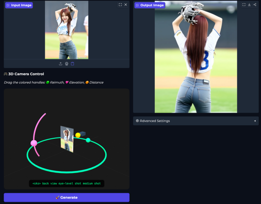Click the Output Image label badge
Screen dimensions: 261x204
150,5
